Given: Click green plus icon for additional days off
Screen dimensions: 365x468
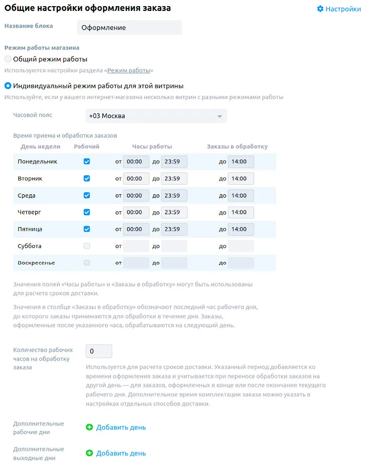Looking at the screenshot, I should pos(89,453).
